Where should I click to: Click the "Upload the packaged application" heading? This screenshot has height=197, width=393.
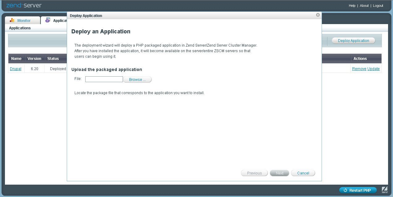(107, 70)
